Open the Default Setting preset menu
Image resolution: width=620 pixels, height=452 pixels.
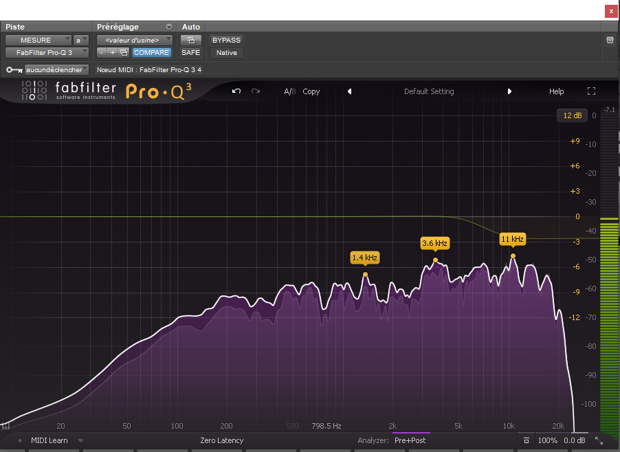(429, 91)
